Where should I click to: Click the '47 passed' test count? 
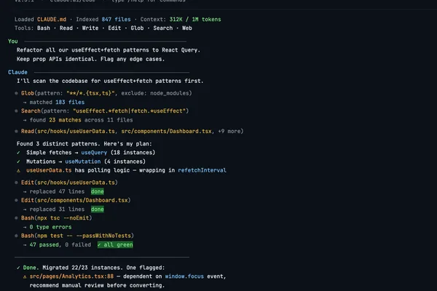point(44,244)
